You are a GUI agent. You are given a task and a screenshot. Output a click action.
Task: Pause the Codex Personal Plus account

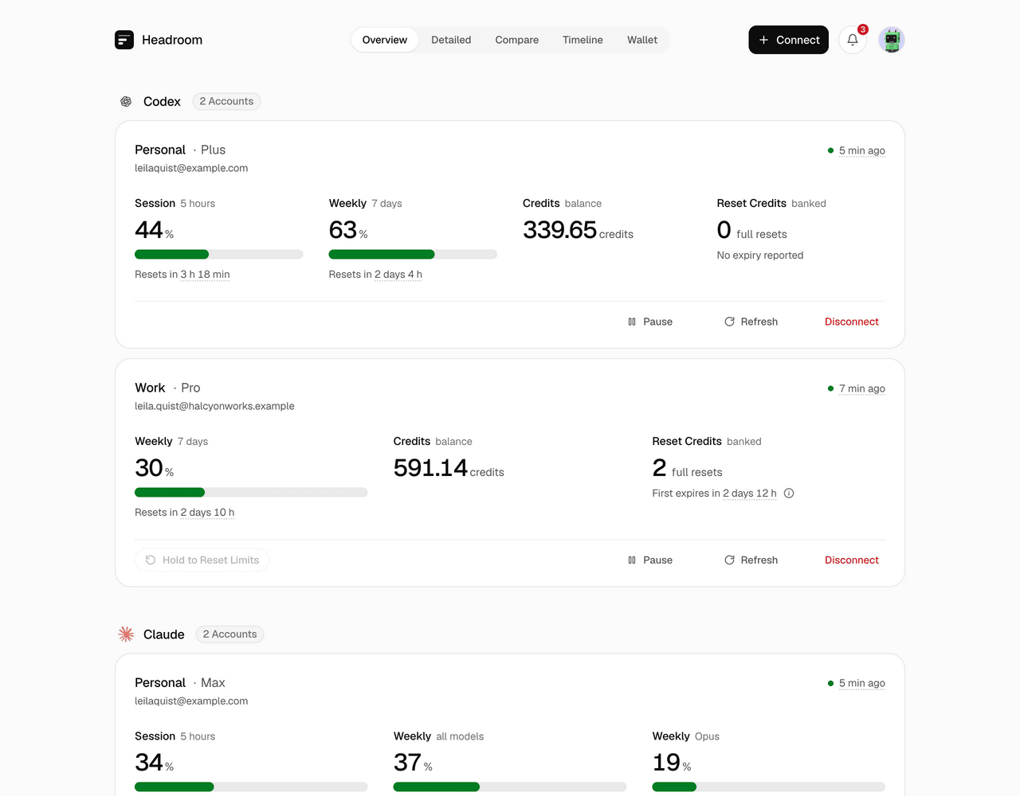650,322
